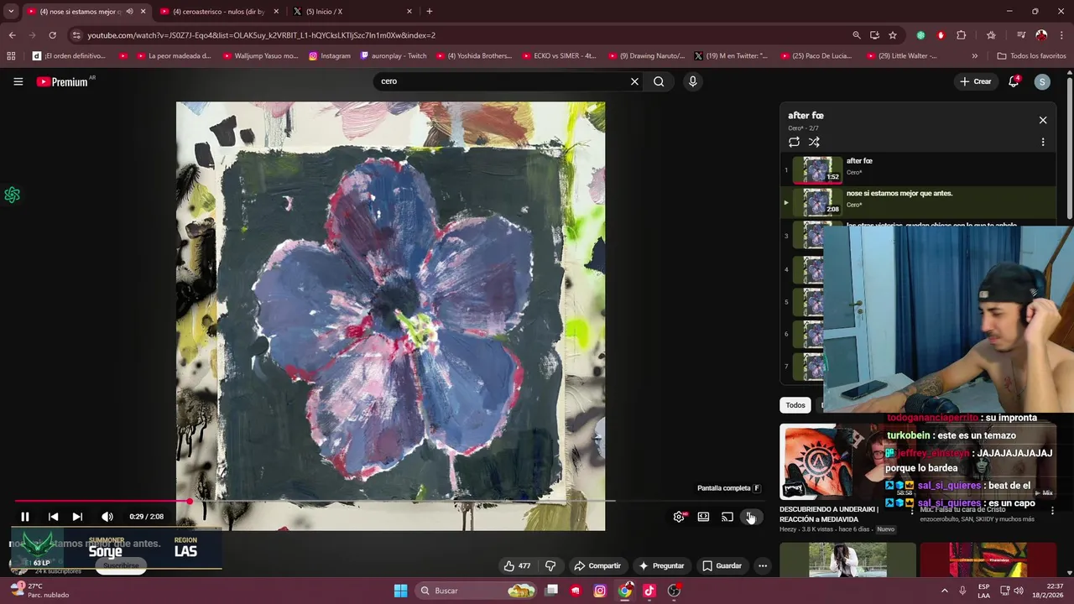This screenshot has width=1074, height=604.
Task: Open the red ad-blocker extension icon
Action: pos(941,35)
